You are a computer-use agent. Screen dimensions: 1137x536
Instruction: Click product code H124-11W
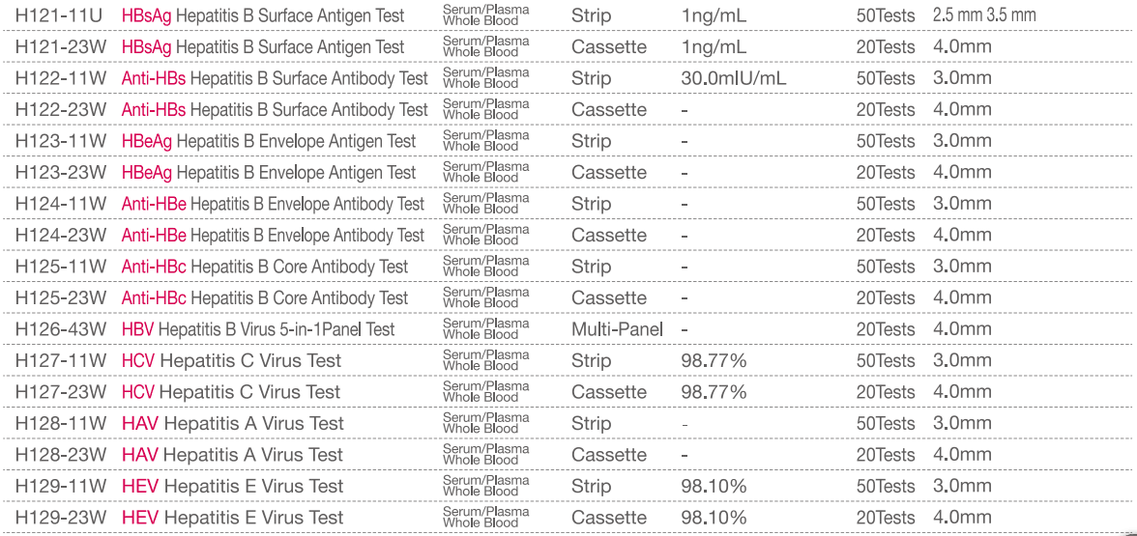(x=61, y=204)
